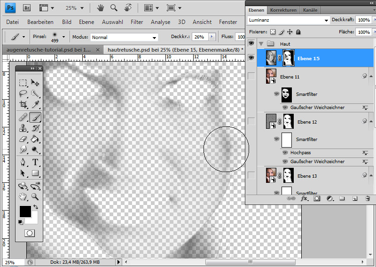376x267 pixels.
Task: Select the Smudge tool
Action: click(23, 149)
